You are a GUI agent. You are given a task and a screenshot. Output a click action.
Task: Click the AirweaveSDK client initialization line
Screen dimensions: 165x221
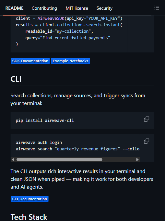click(x=69, y=18)
